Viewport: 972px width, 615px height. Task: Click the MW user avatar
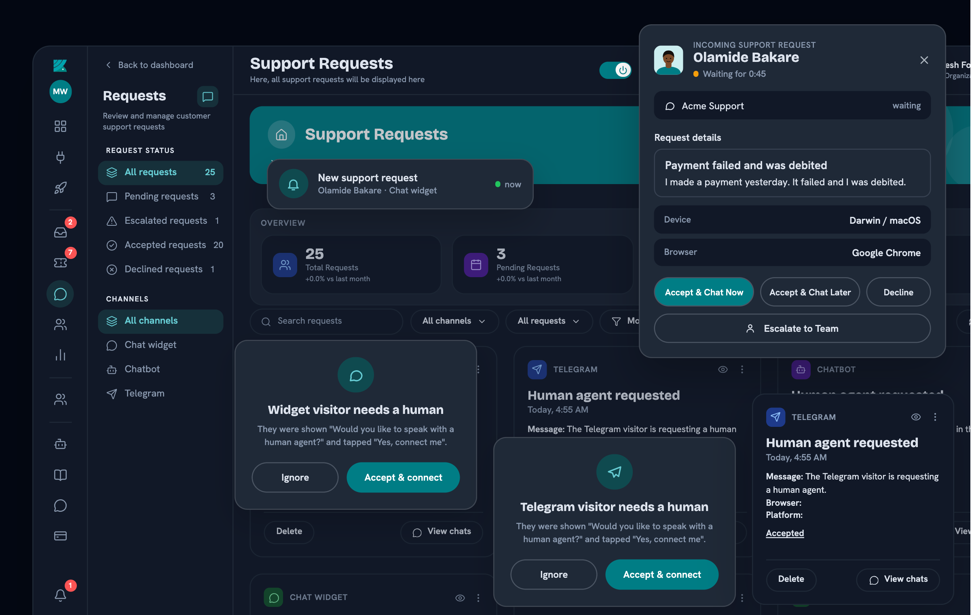[60, 91]
